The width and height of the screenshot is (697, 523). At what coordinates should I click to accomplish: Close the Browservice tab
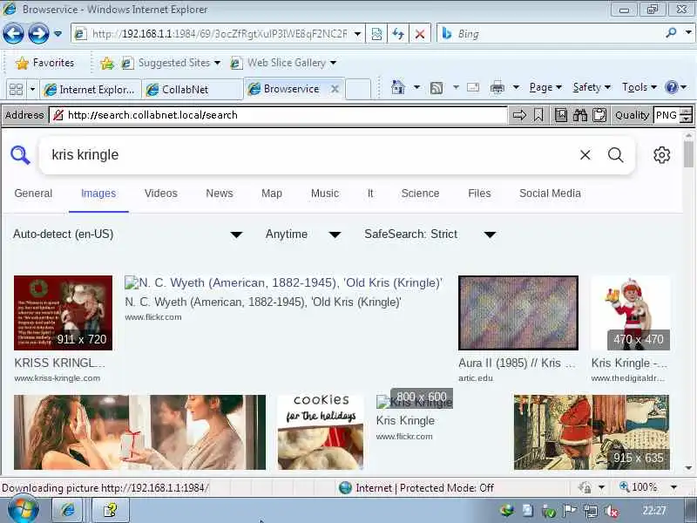[335, 89]
